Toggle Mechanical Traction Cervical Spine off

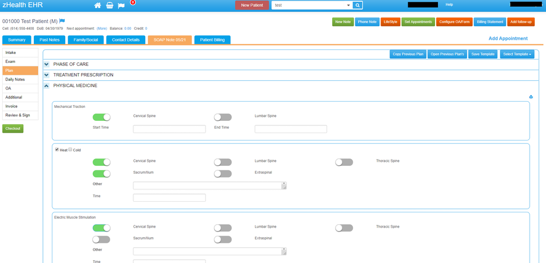tap(101, 117)
